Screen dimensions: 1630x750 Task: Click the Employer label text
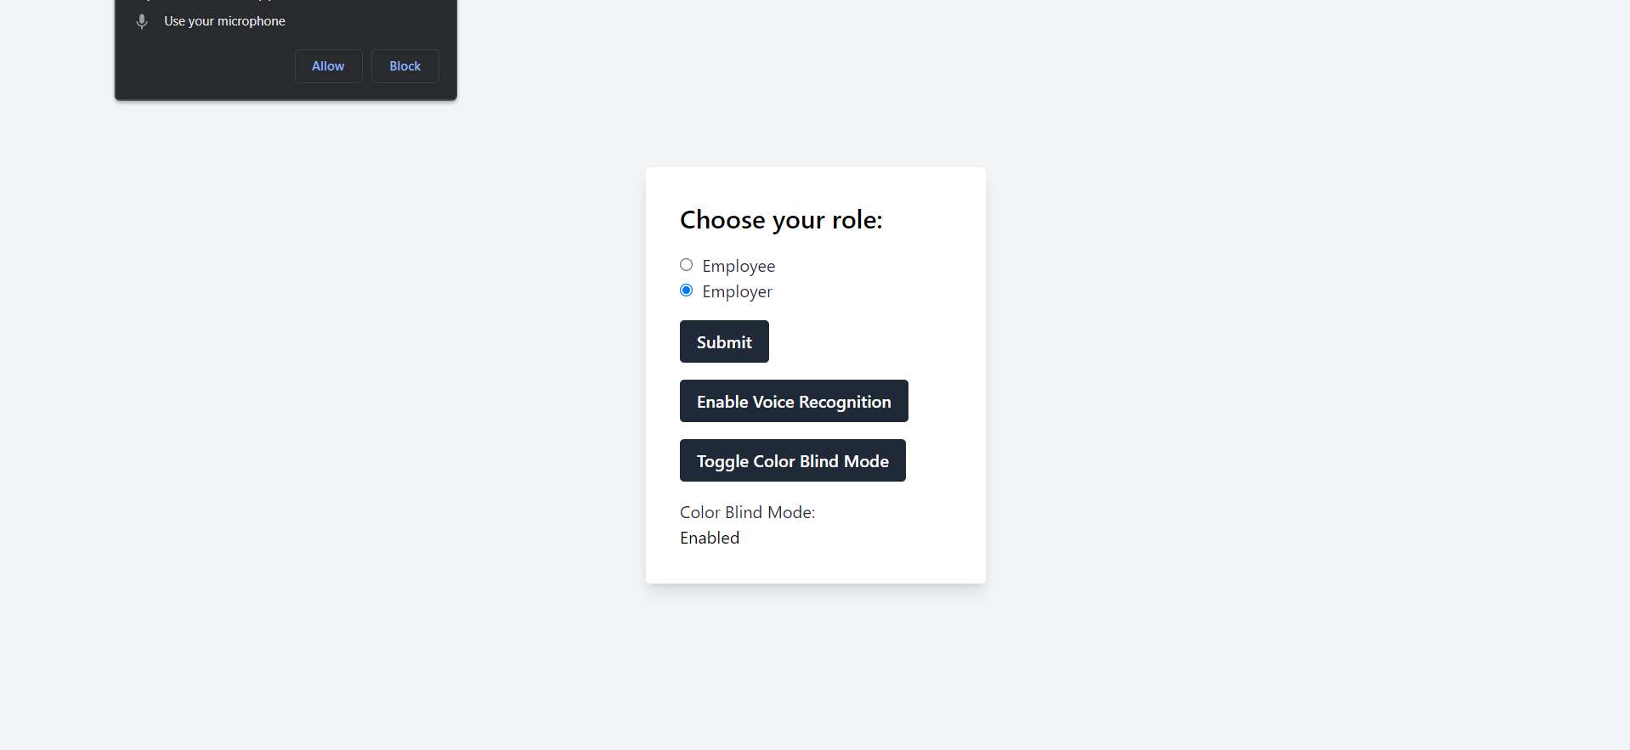point(737,291)
